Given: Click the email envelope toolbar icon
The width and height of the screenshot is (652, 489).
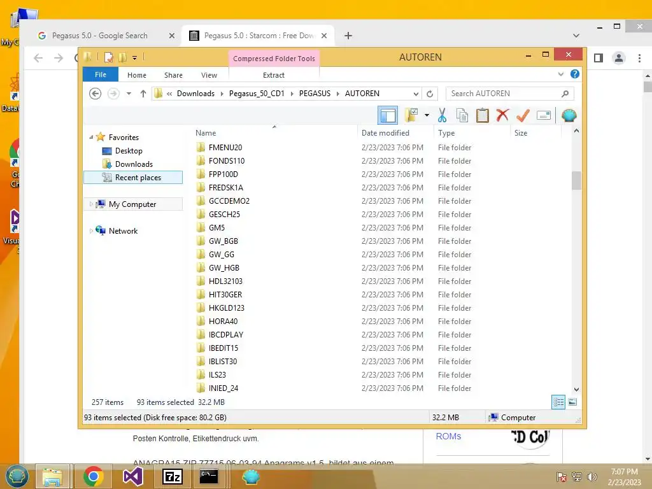Looking at the screenshot, I should pos(544,115).
